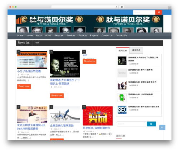Viewport: 179px width, 151px height.
Task: Click clock icon beside 2017-03-04 date
Action: tap(52, 87)
